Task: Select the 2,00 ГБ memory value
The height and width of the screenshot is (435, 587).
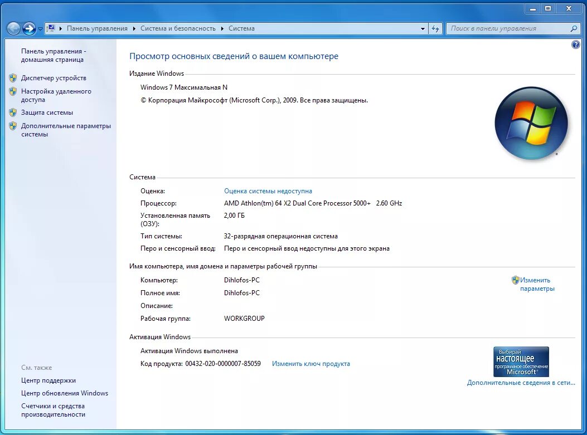Action: point(234,216)
